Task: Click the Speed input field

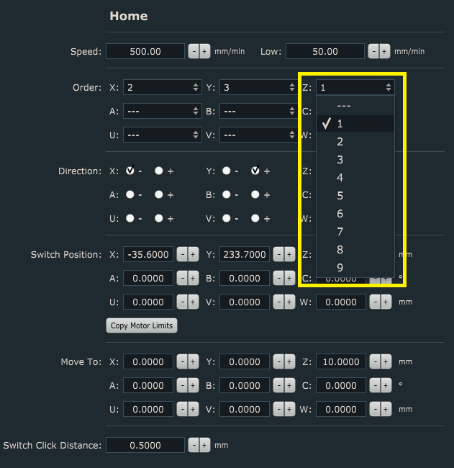Action: click(145, 52)
